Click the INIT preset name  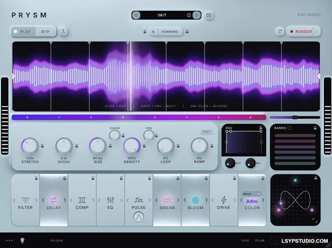point(162,15)
